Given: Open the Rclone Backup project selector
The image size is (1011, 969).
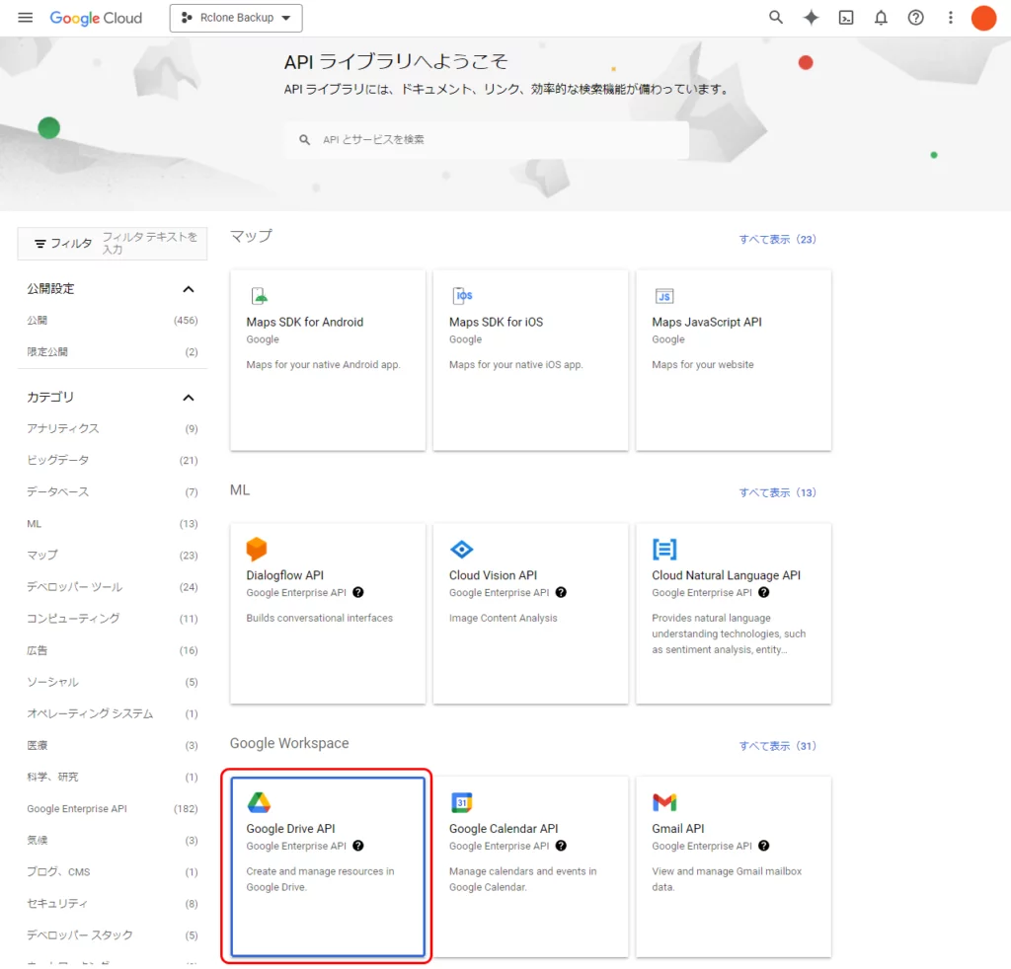Looking at the screenshot, I should pos(236,18).
